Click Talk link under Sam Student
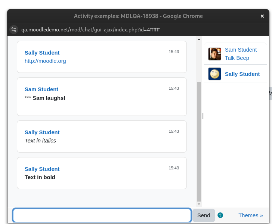This screenshot has height=224, width=272. point(229,58)
